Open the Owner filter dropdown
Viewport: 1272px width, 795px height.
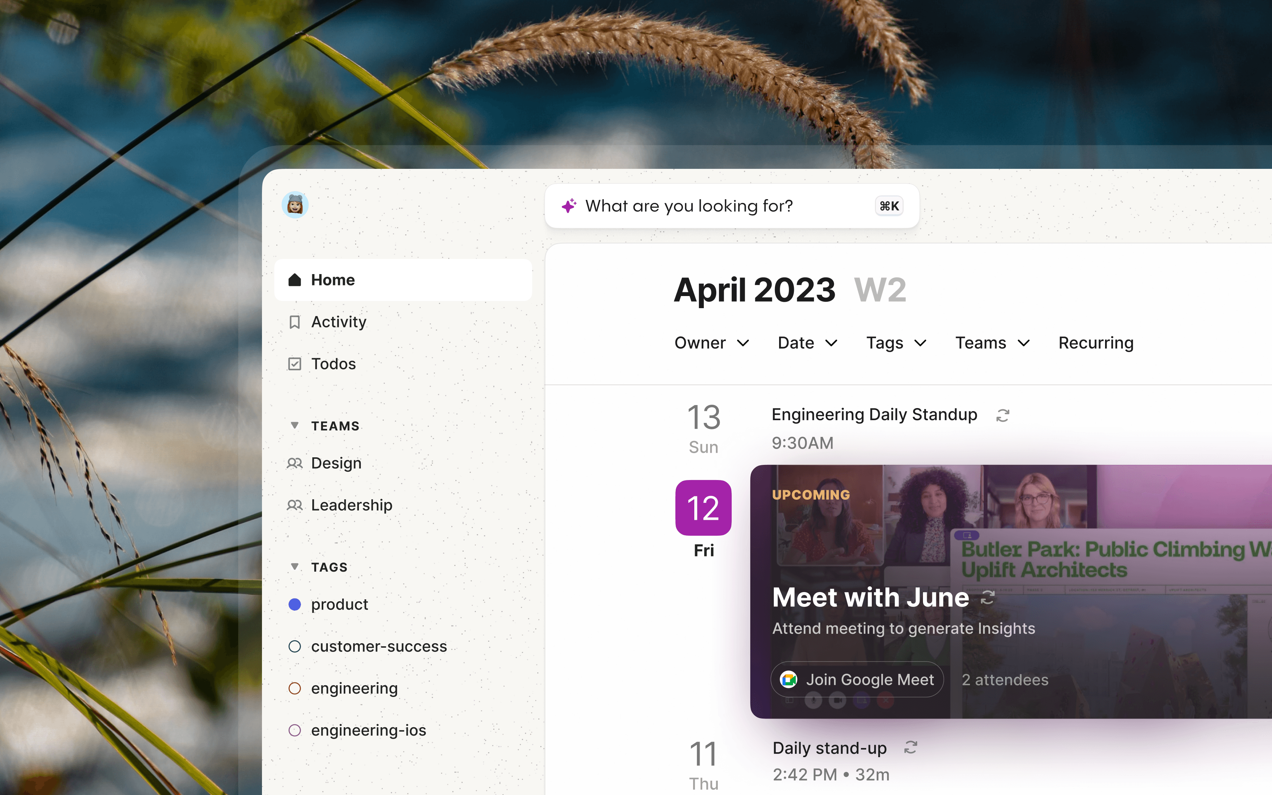(x=711, y=343)
